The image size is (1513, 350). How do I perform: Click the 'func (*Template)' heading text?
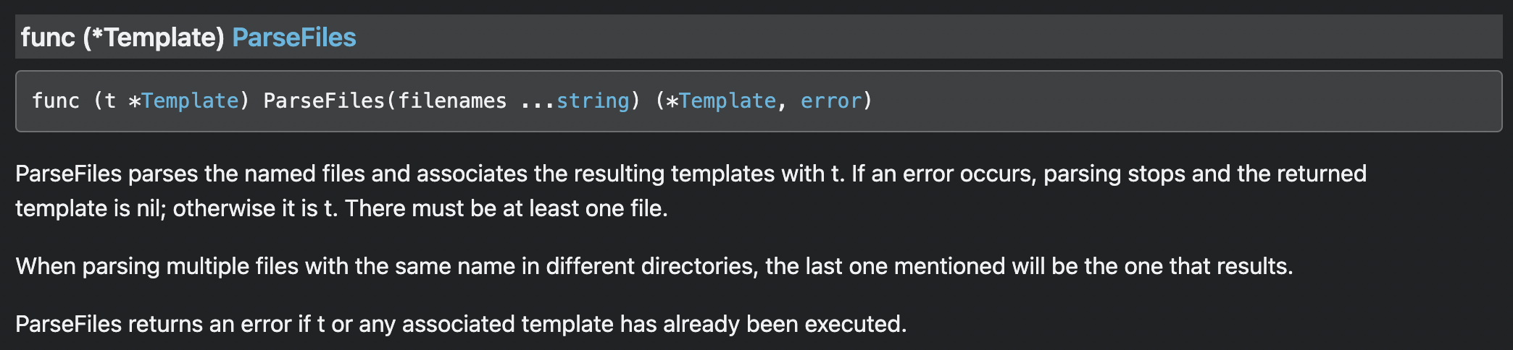pos(122,38)
